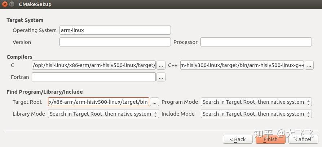This screenshot has width=322, height=147.
Task: Focus the empty Fortran compiler field
Action: coord(94,77)
